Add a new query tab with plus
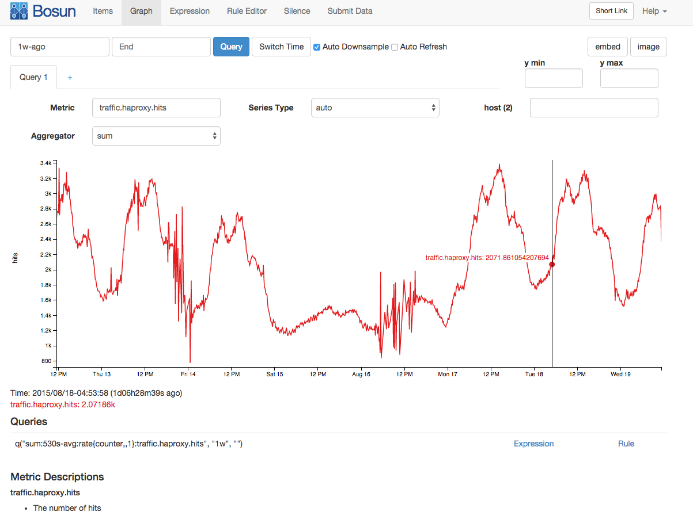Screen dimensions: 693x527 [x=70, y=78]
